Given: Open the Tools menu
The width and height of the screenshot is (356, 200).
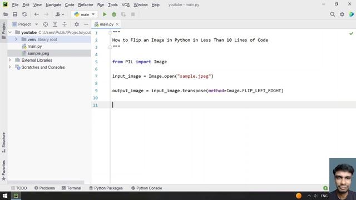Looking at the screenshot, I should click(x=112, y=5).
